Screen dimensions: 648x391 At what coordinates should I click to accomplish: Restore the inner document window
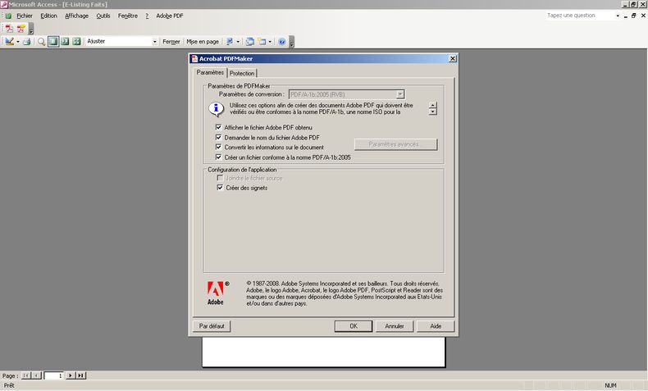pos(634,16)
